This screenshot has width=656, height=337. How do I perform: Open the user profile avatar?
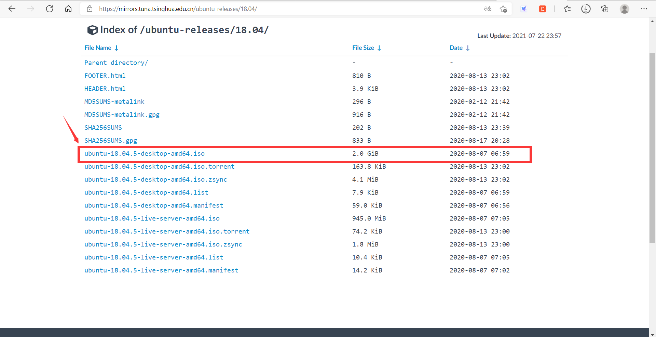625,9
